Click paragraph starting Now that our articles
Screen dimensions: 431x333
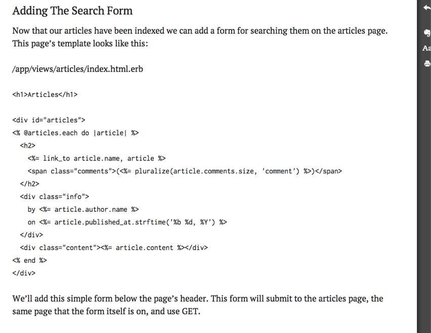200,37
